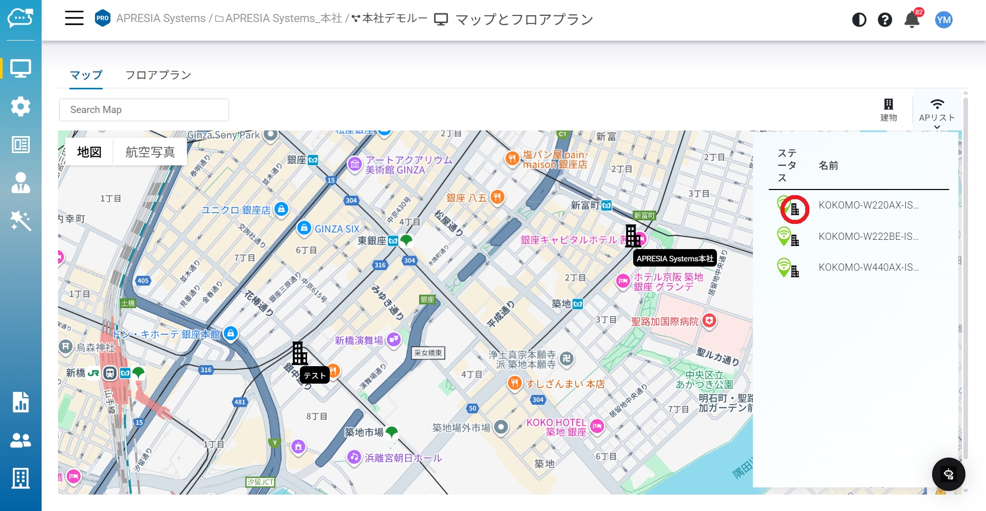Click the 建物 building button
This screenshot has height=511, width=986.
tap(888, 110)
